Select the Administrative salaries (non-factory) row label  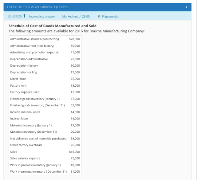pos(34,39)
